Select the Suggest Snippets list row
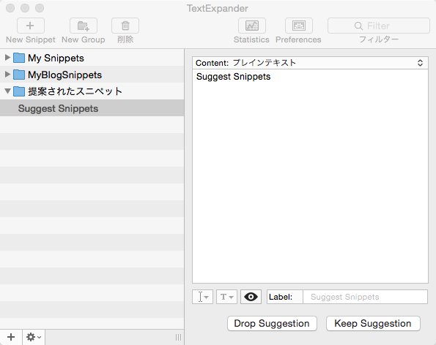 (x=92, y=108)
